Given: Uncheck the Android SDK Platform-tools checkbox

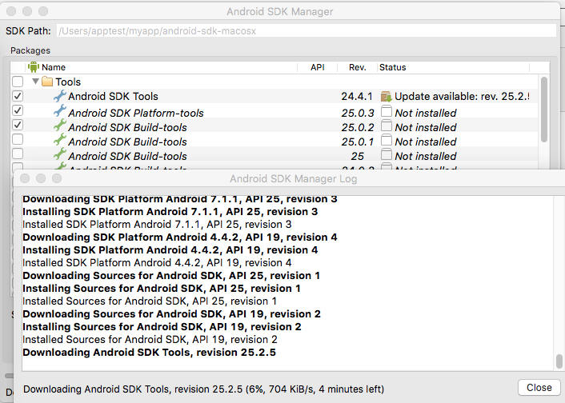Looking at the screenshot, I should (x=18, y=110).
